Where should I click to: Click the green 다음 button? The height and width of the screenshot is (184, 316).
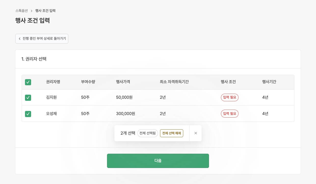[x=158, y=161]
